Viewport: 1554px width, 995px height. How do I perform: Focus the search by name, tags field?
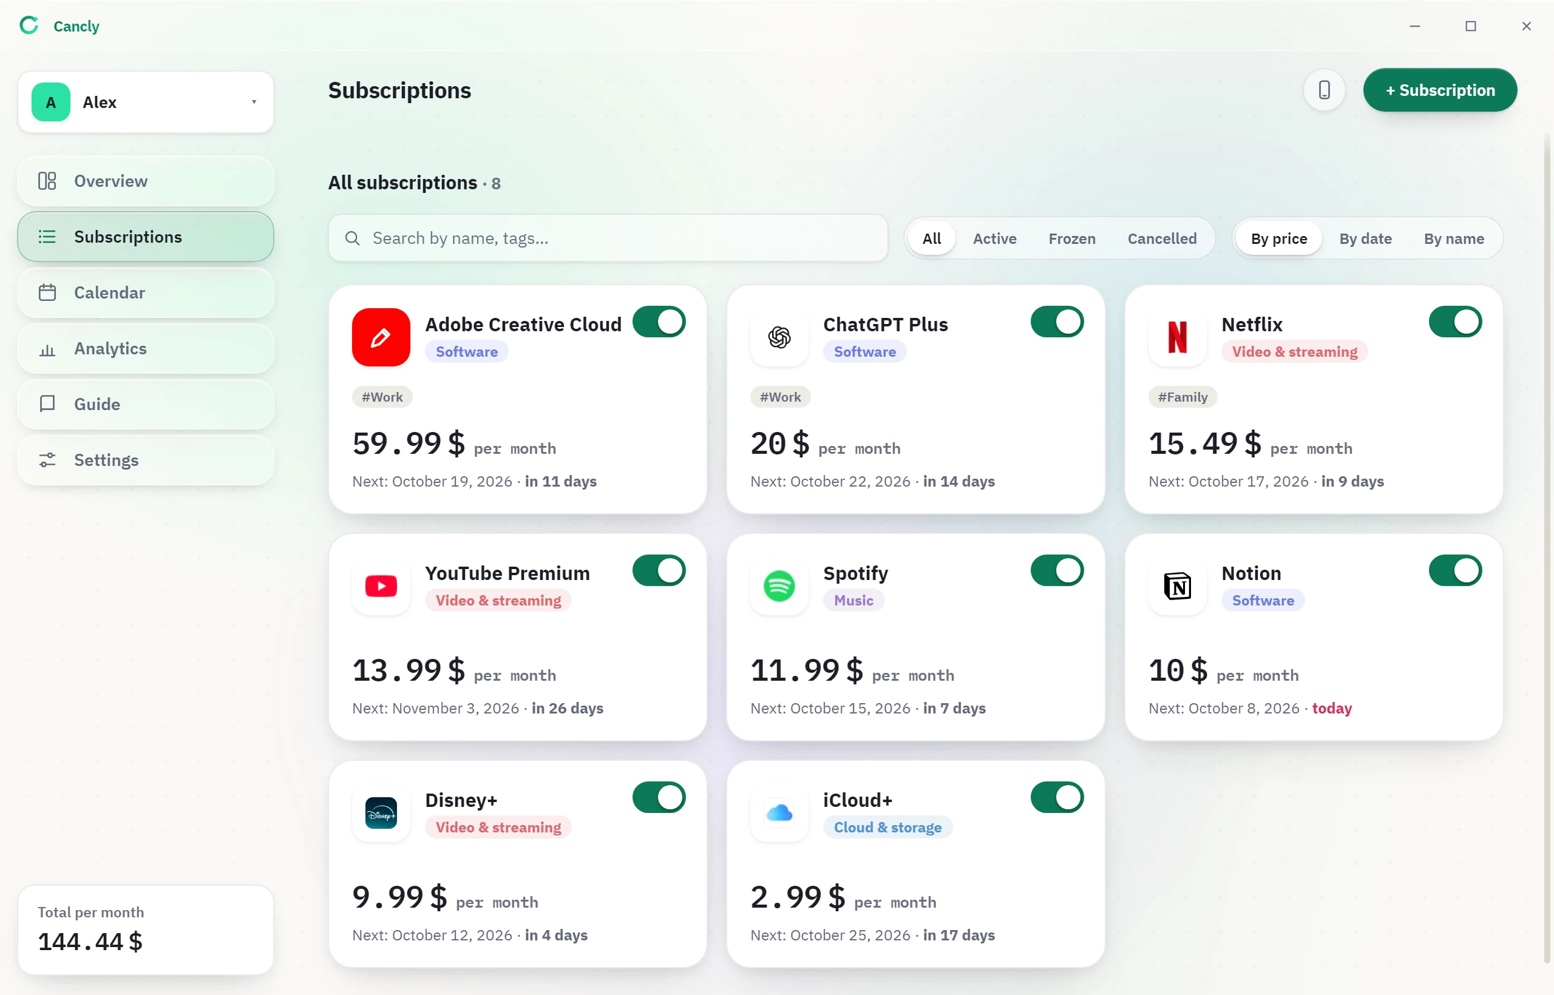pyautogui.click(x=608, y=238)
